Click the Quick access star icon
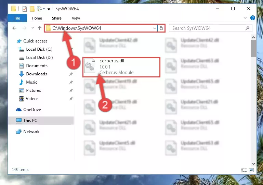 19,41
